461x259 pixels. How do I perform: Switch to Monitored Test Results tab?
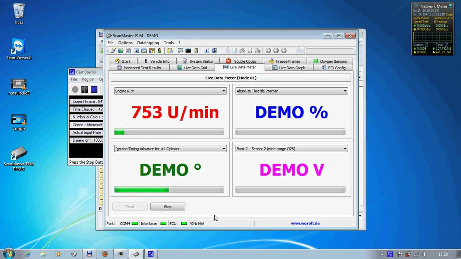coord(139,68)
